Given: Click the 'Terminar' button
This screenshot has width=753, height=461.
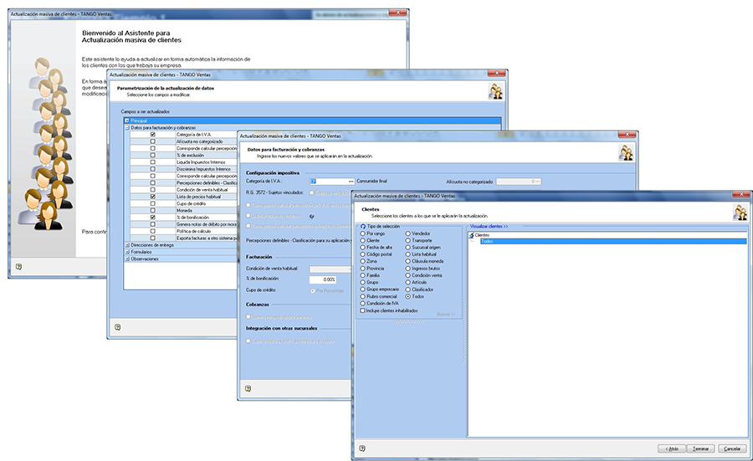Looking at the screenshot, I should [x=700, y=448].
